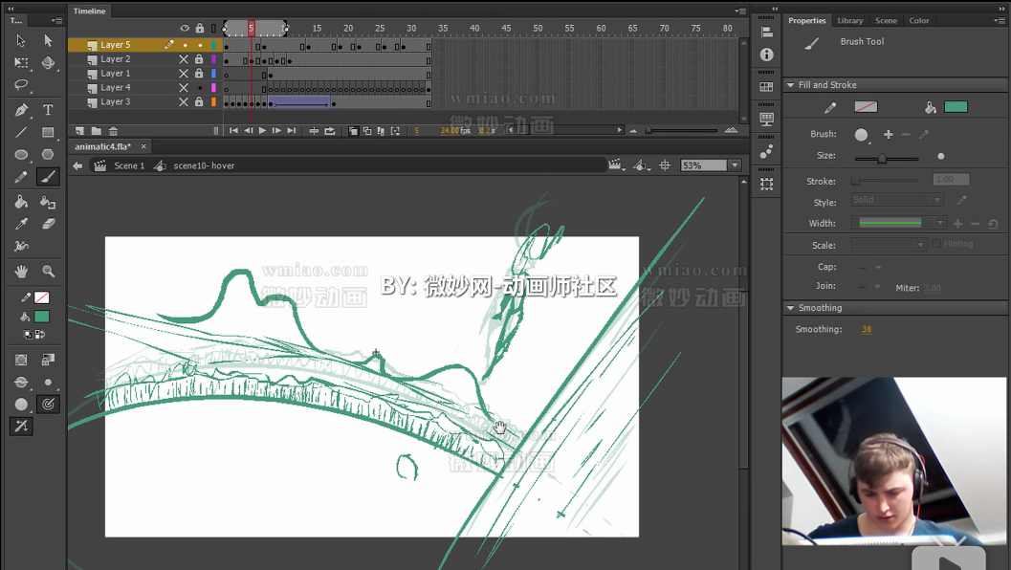Play the timeline animation
The image size is (1011, 570).
[262, 131]
